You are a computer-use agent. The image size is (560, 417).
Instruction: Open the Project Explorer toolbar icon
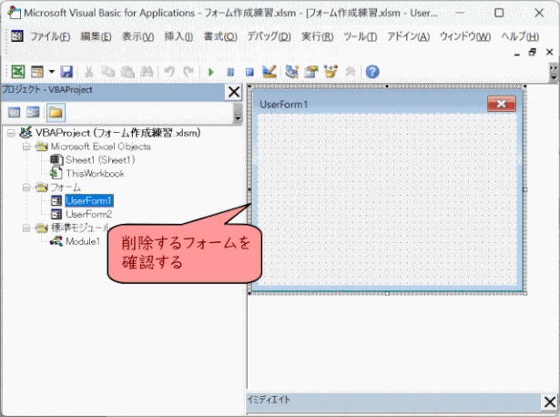(x=291, y=72)
